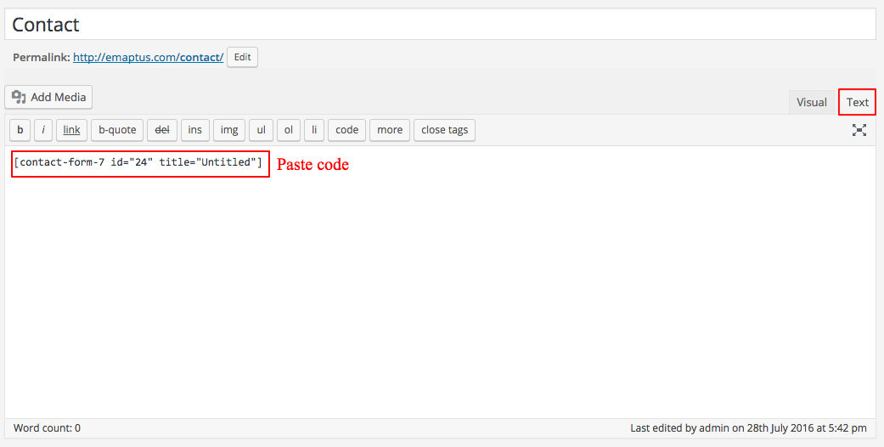Switch to the Visual editor tab
The image size is (884, 447).
[811, 102]
